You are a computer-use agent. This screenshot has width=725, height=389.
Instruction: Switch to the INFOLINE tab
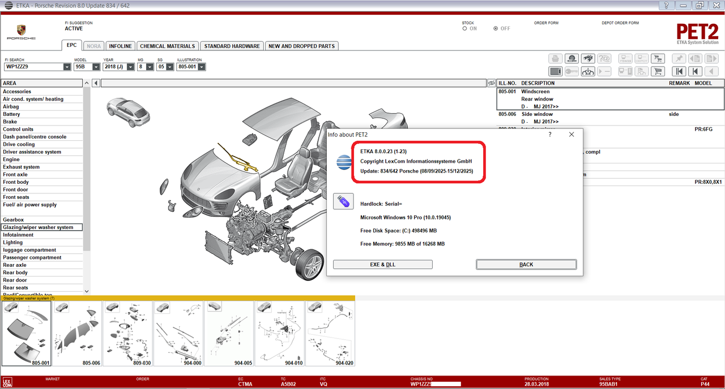point(120,46)
